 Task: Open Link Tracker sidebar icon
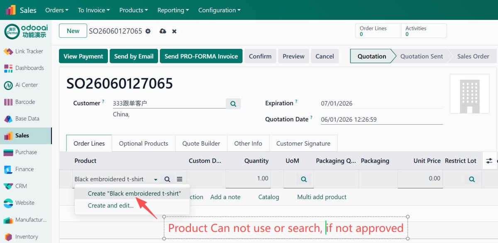coord(8,51)
